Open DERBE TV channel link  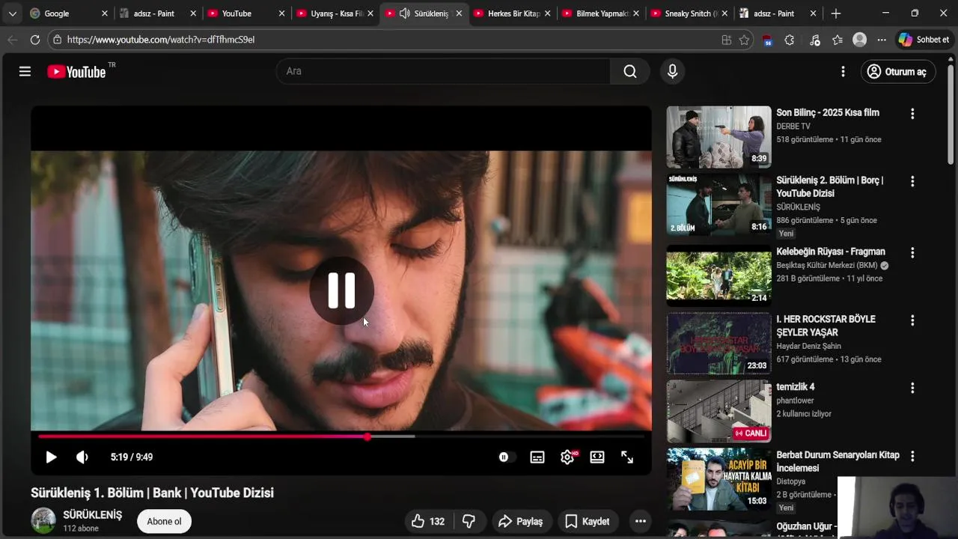coord(793,127)
